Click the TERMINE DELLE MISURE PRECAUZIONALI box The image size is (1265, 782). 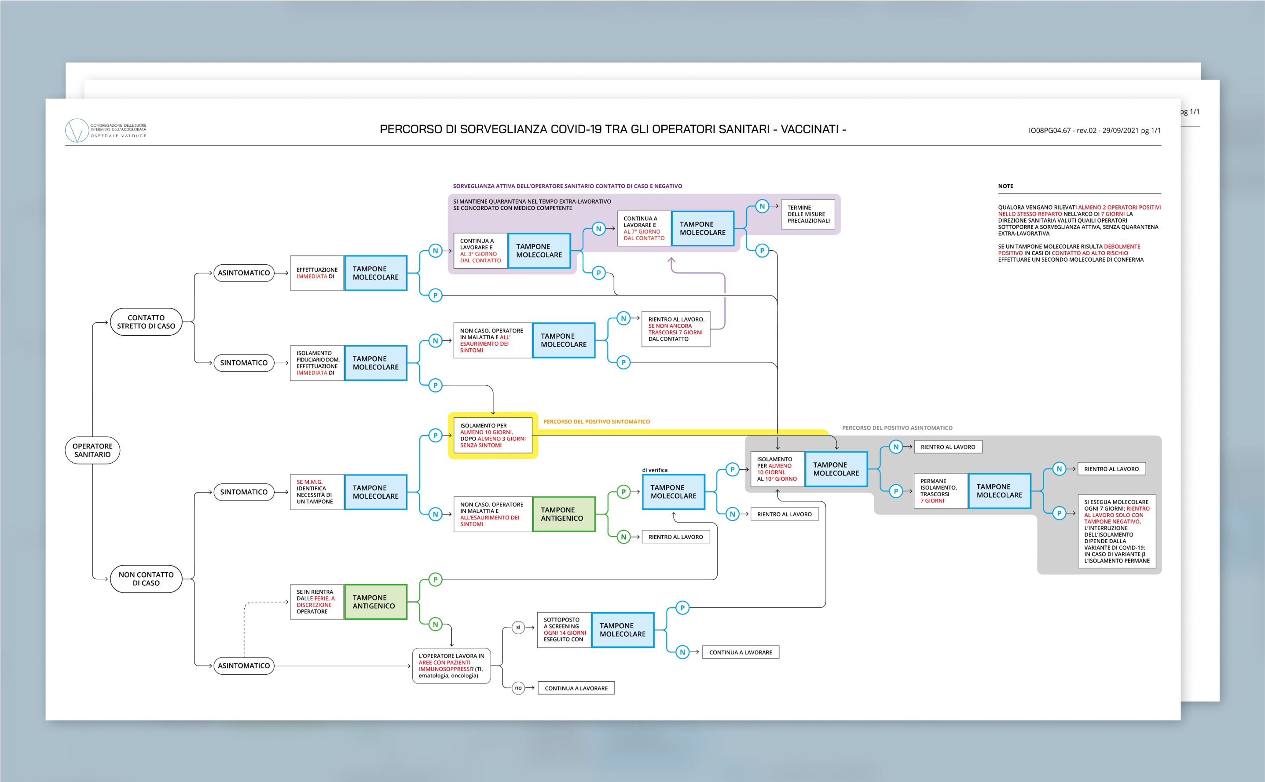click(x=808, y=214)
